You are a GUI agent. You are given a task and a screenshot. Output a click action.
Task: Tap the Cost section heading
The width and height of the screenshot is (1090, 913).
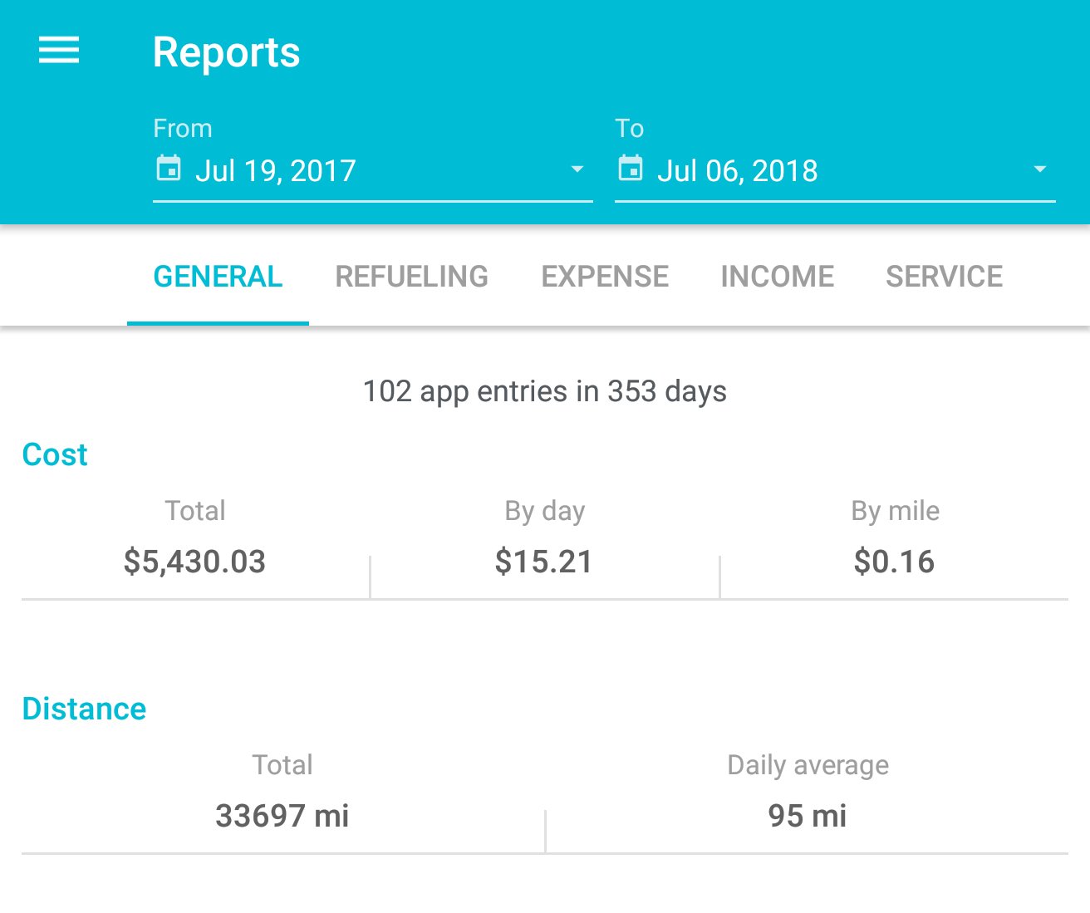click(55, 454)
